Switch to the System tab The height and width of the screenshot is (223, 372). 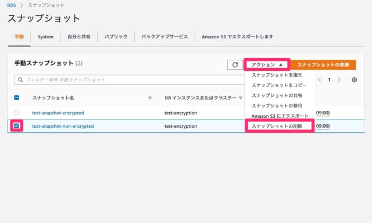45,37
